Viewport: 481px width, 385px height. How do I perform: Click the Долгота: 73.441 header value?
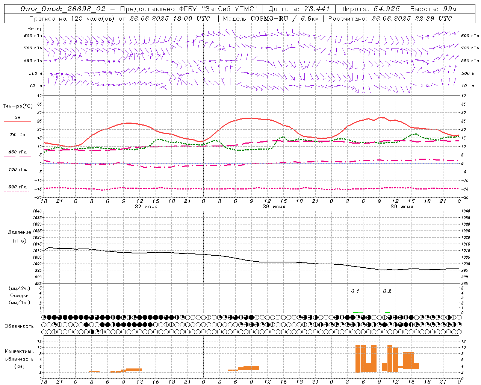299,9
